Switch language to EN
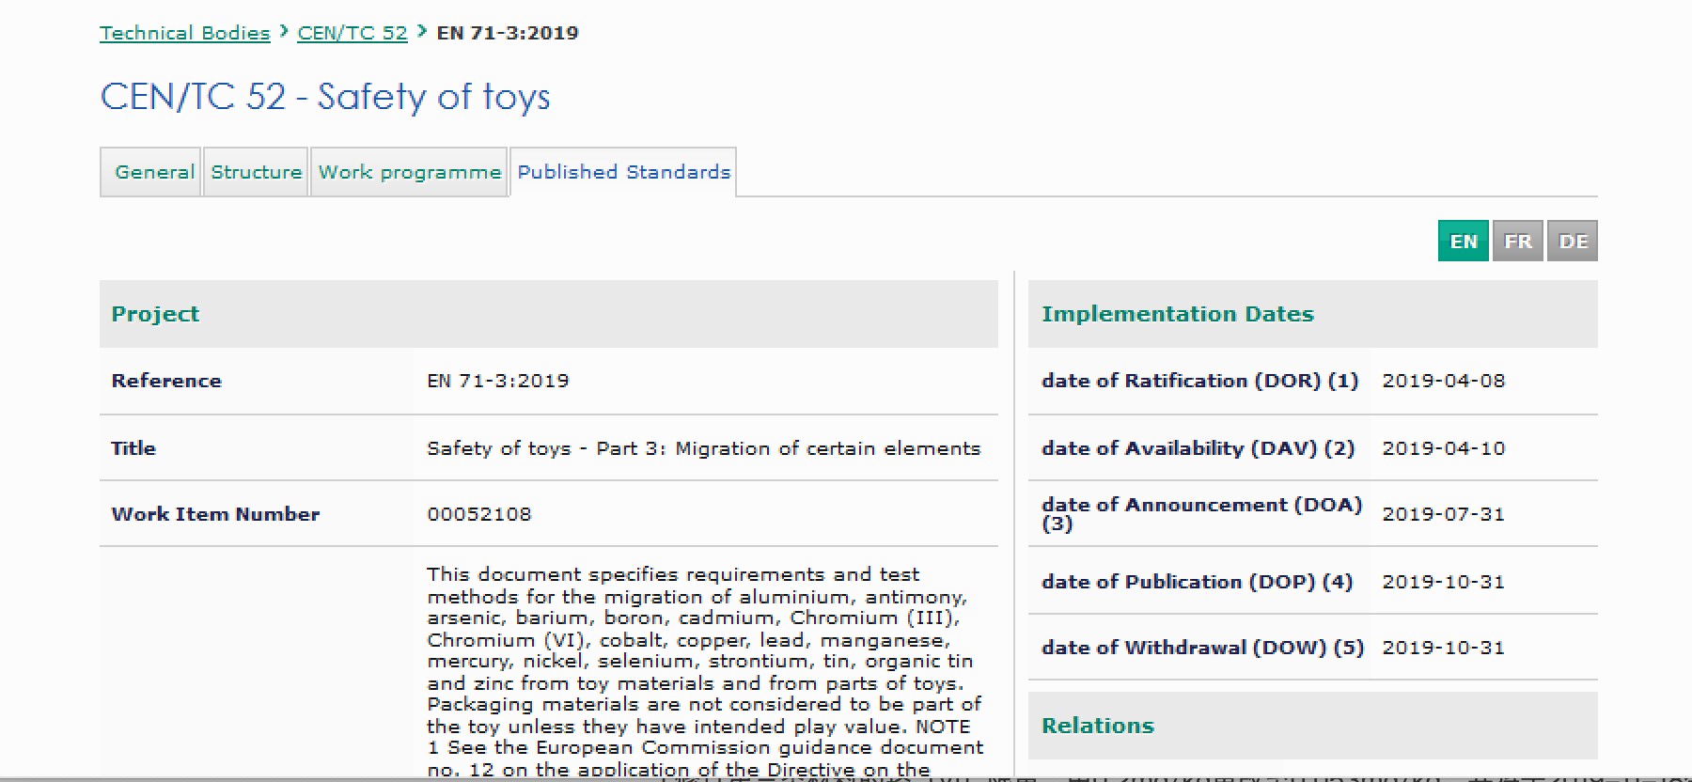Viewport: 1692px width, 782px height. (x=1463, y=242)
